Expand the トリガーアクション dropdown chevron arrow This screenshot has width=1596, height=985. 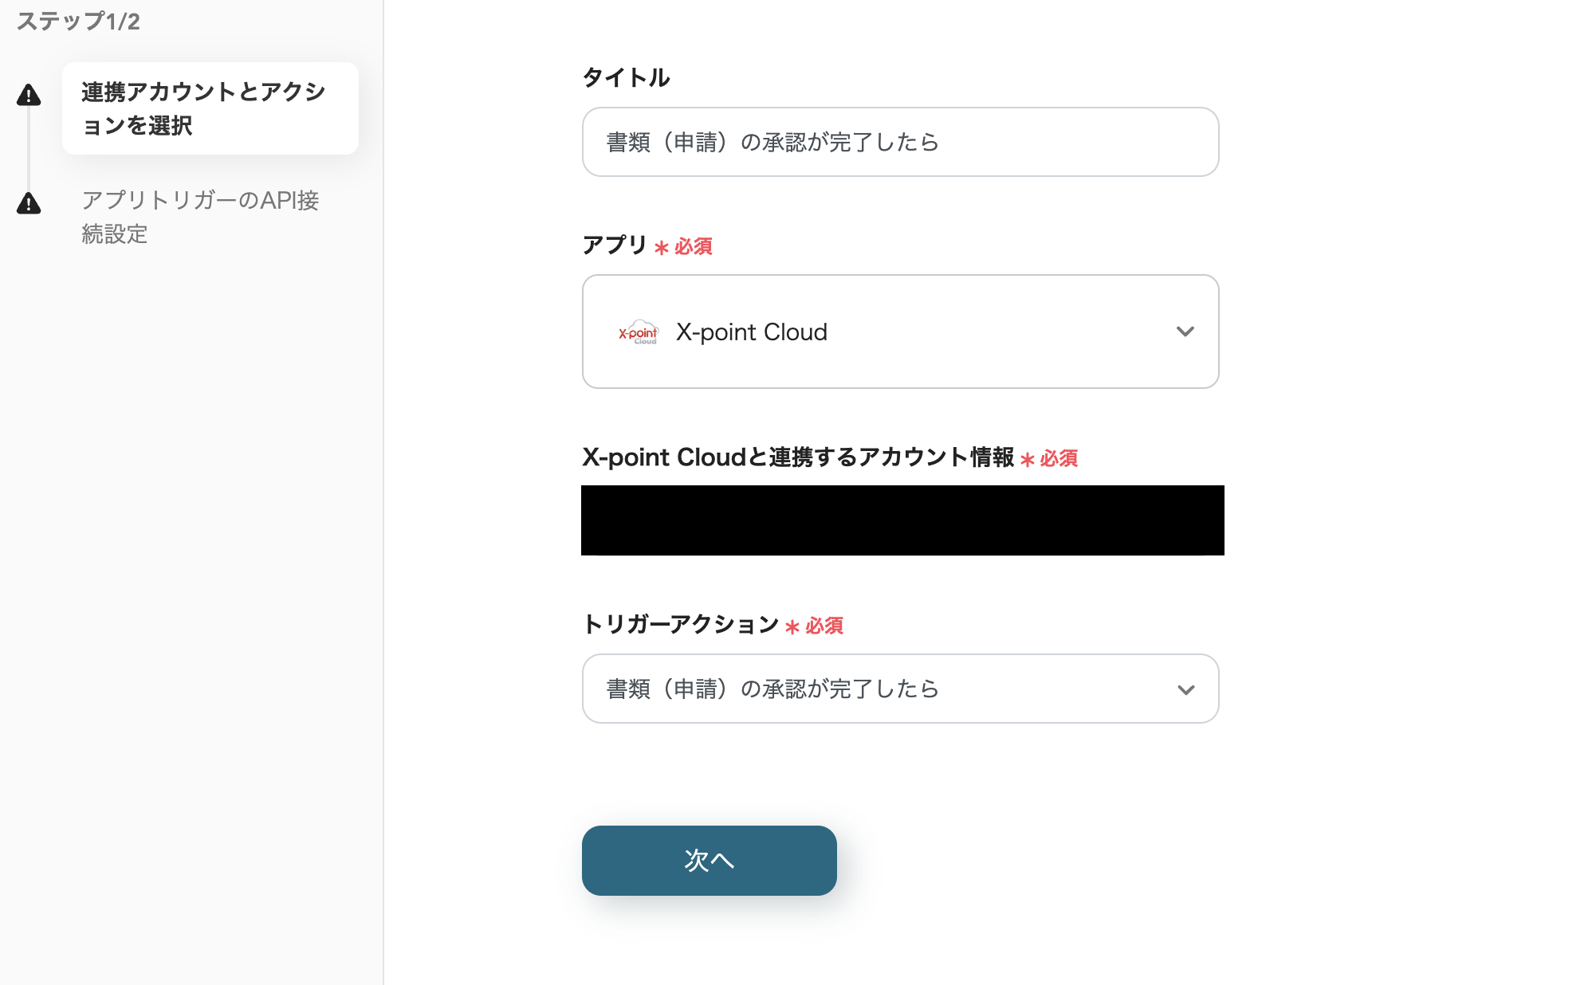[x=1185, y=689]
